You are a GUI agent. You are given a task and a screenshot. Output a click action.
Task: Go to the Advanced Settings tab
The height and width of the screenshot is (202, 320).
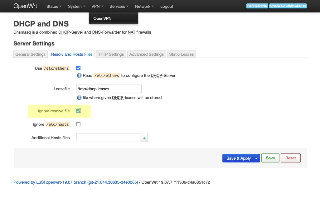[x=146, y=54]
